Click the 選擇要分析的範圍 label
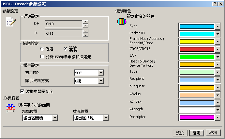Screen dimensions: 225x139 click(x=34, y=105)
